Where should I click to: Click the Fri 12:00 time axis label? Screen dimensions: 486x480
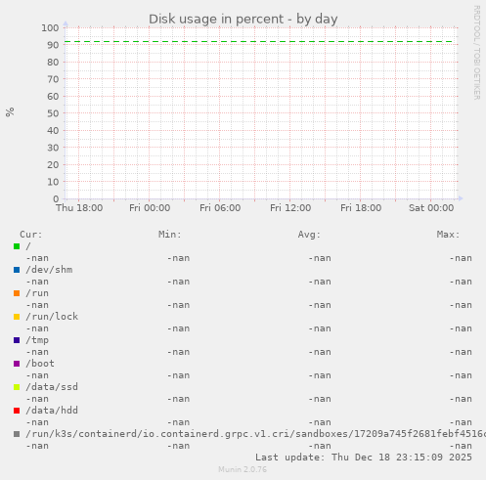pyautogui.click(x=290, y=208)
